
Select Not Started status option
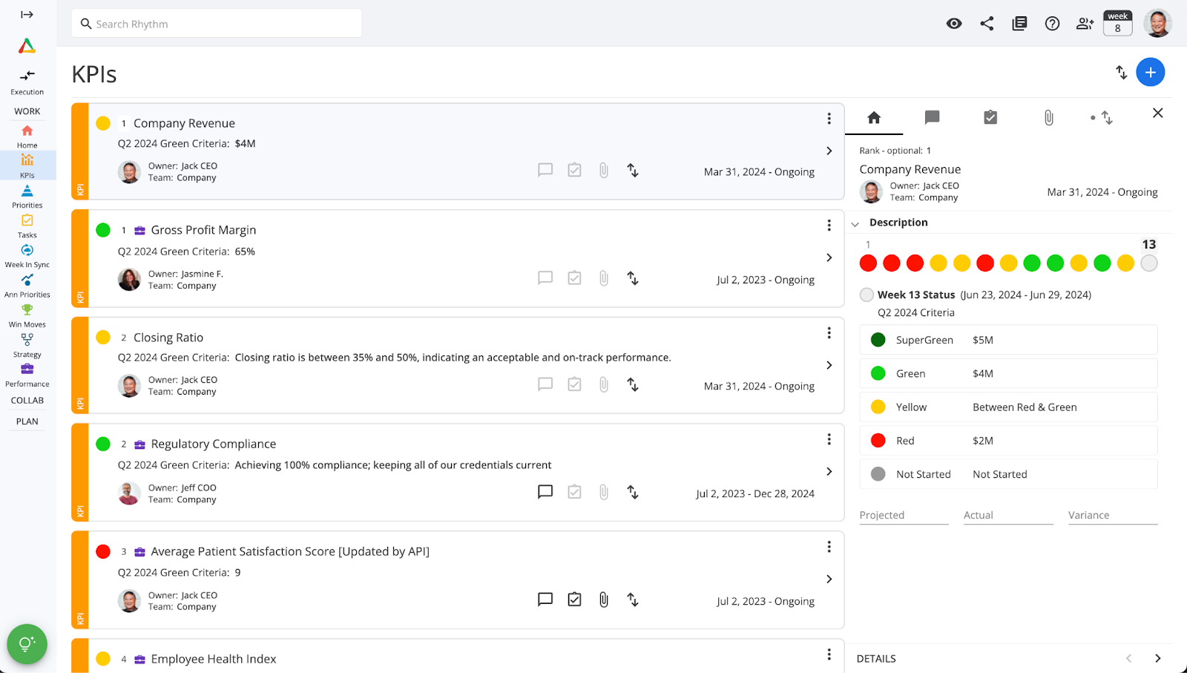pos(1008,474)
